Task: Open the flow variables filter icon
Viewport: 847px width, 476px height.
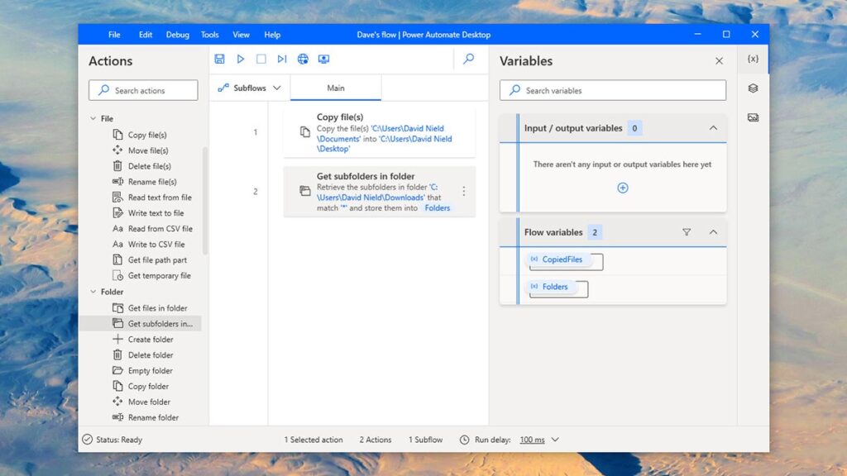Action: click(687, 232)
